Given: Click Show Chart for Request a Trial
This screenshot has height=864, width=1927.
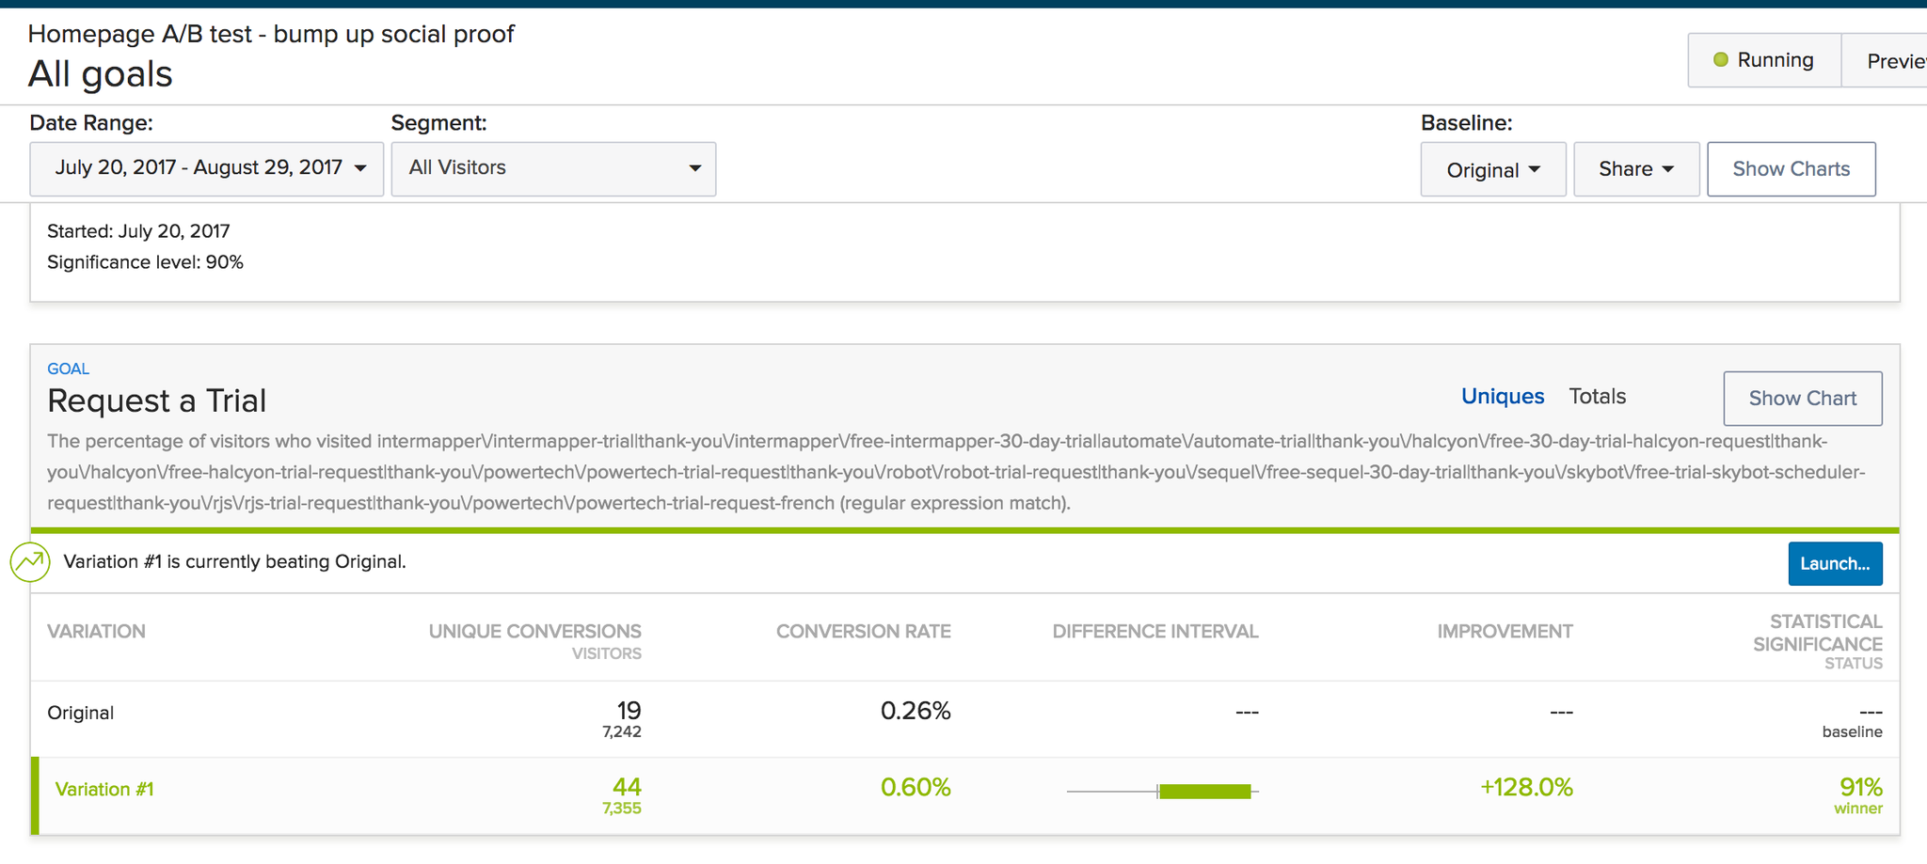Looking at the screenshot, I should (1803, 399).
